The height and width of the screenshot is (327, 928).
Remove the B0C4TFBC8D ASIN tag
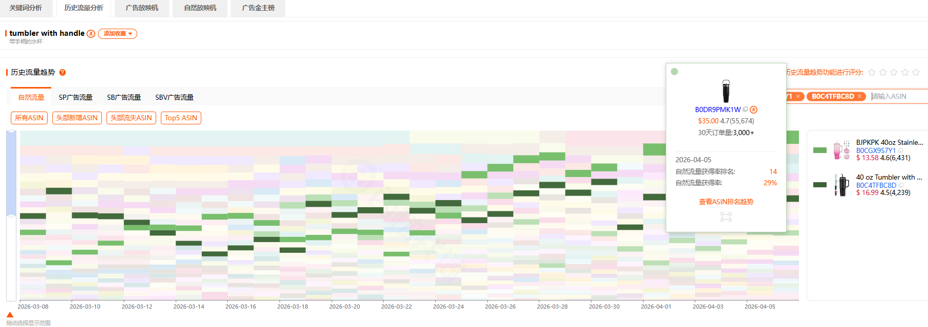point(860,96)
